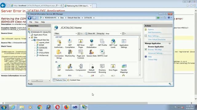Click Online Help link
This screenshot has width=197, height=110.
pyautogui.click(x=153, y=60)
